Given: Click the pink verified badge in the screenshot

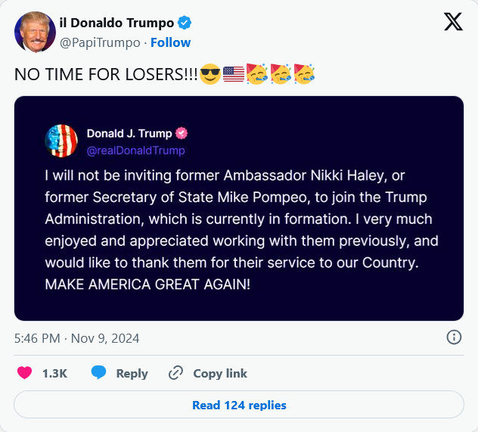Looking at the screenshot, I should point(182,134).
